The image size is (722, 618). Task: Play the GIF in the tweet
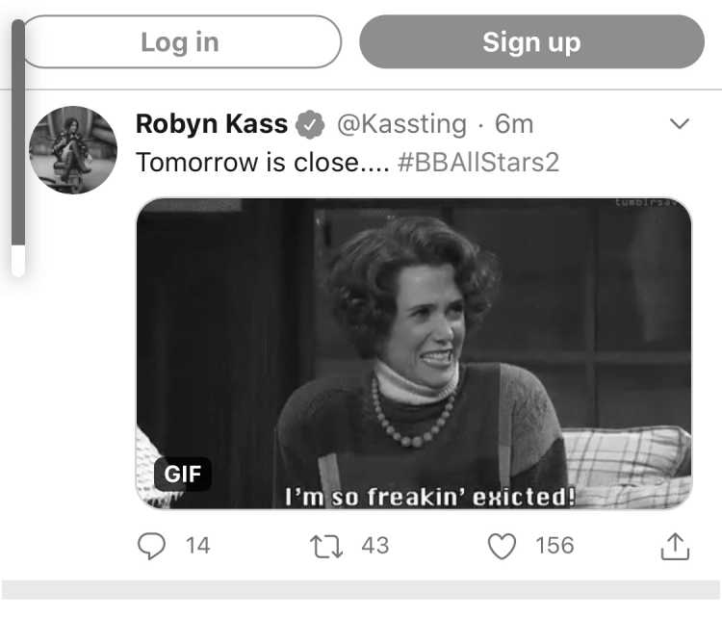(x=414, y=353)
